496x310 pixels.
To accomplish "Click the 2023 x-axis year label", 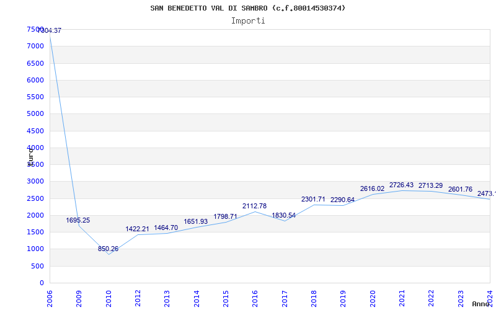I will (461, 299).
